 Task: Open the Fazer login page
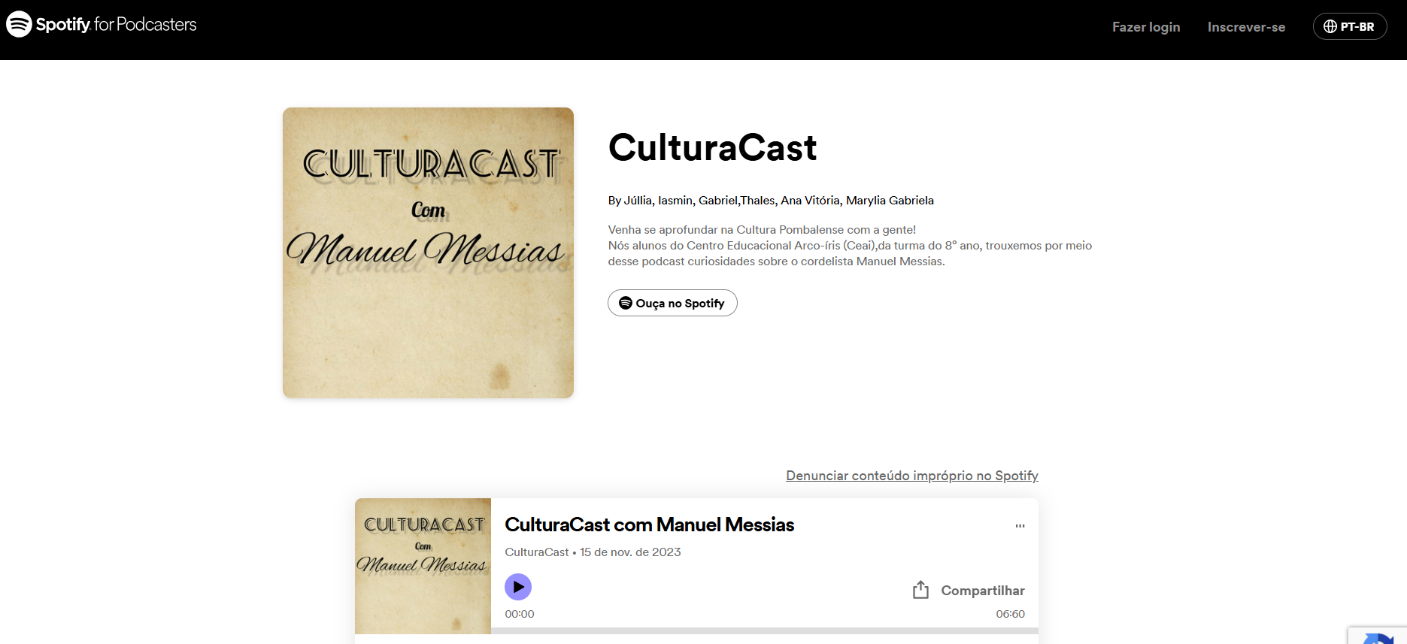(1145, 27)
